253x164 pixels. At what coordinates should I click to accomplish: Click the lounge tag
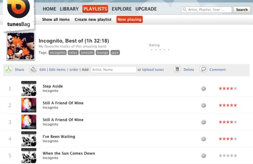pyautogui.click(x=102, y=53)
